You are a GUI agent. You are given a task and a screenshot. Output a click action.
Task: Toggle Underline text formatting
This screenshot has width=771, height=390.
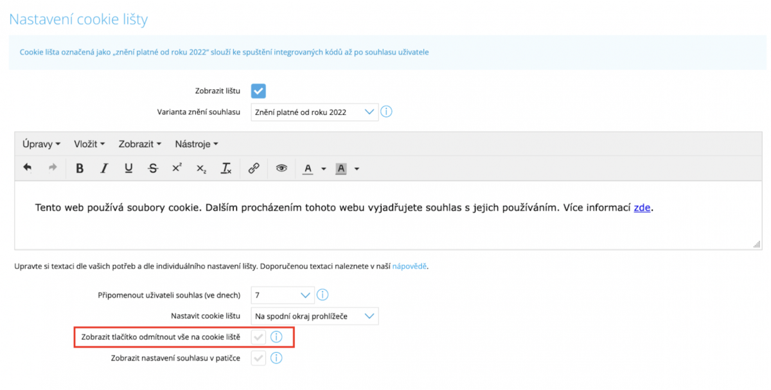coord(128,168)
